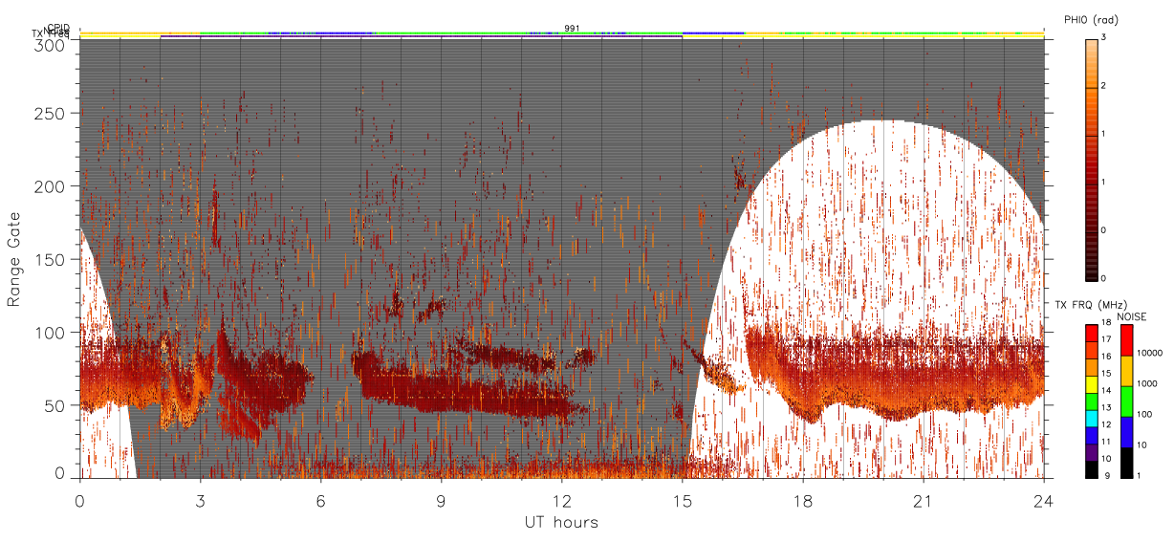Click the red 17–18 MHz TX FRQ swatch
1174x542 pixels.
pos(1091,334)
